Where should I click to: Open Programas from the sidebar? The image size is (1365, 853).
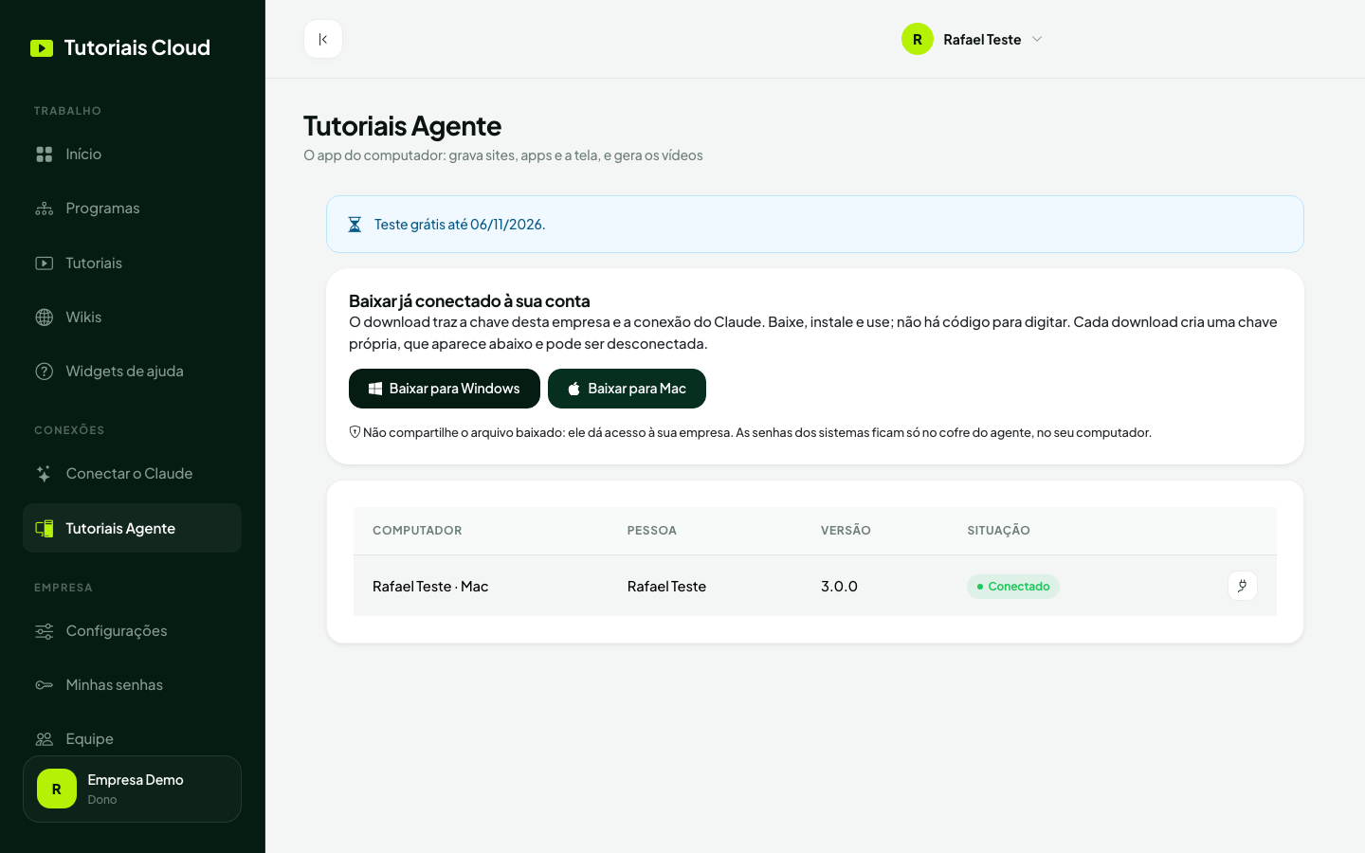tap(132, 209)
